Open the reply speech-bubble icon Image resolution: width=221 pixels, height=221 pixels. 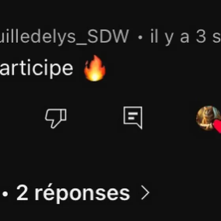tap(133, 118)
